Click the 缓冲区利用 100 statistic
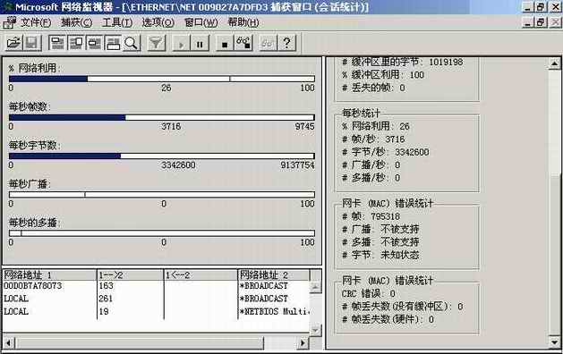Viewport: 563px width, 354px height. point(383,74)
